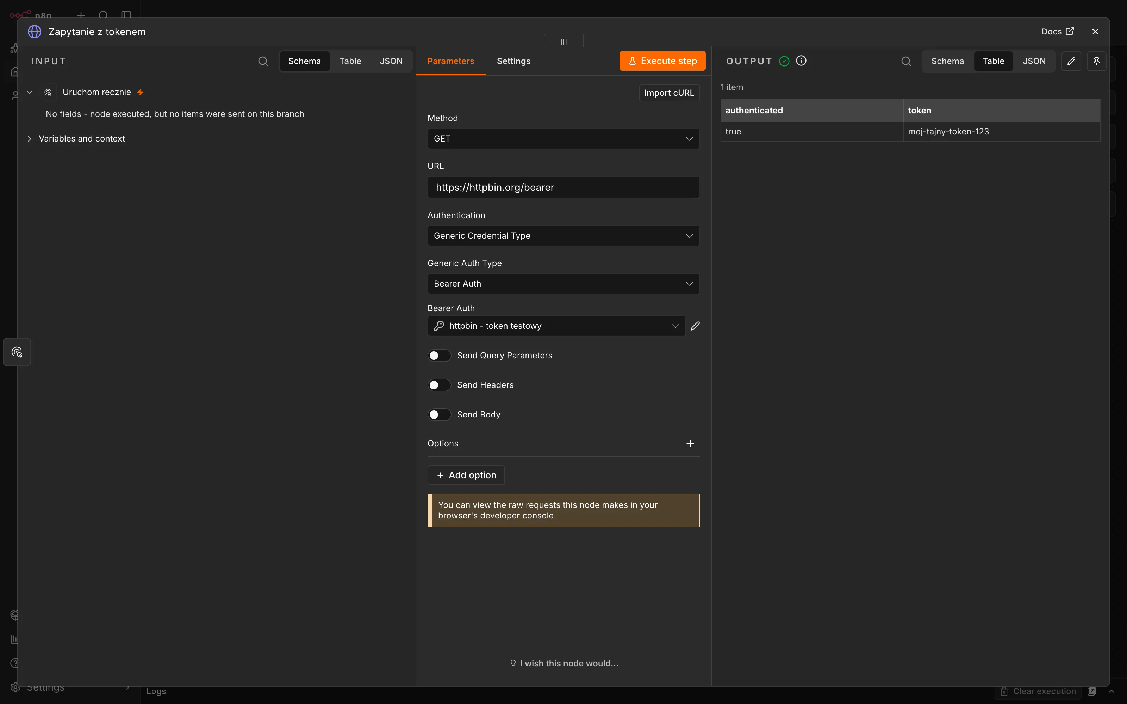The height and width of the screenshot is (704, 1127).
Task: Click Logs label in background window
Action: point(156,691)
